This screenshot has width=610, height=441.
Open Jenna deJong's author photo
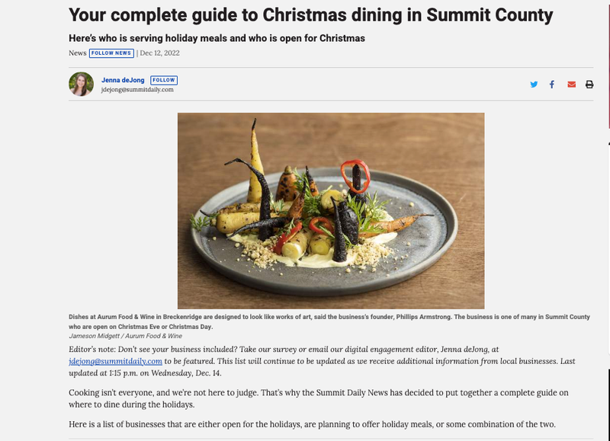pos(82,84)
